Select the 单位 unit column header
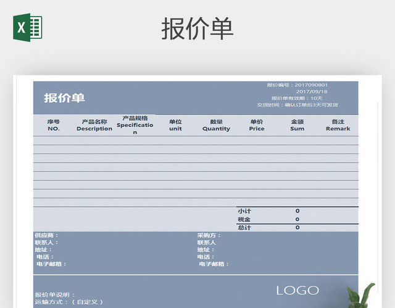 (175, 125)
